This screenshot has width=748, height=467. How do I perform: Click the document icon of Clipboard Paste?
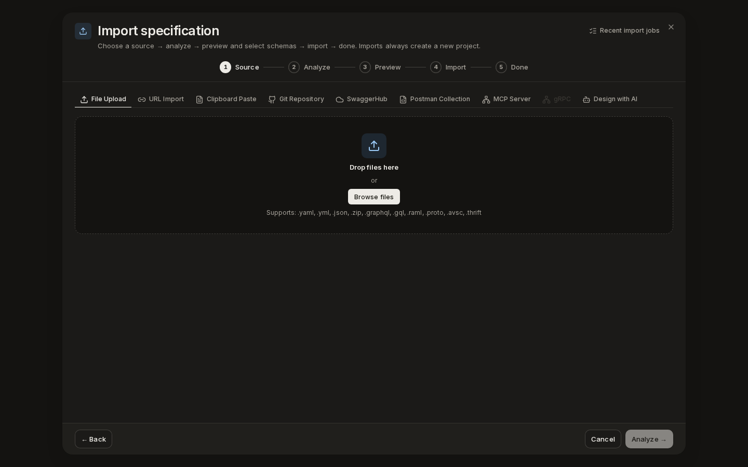coord(199,100)
